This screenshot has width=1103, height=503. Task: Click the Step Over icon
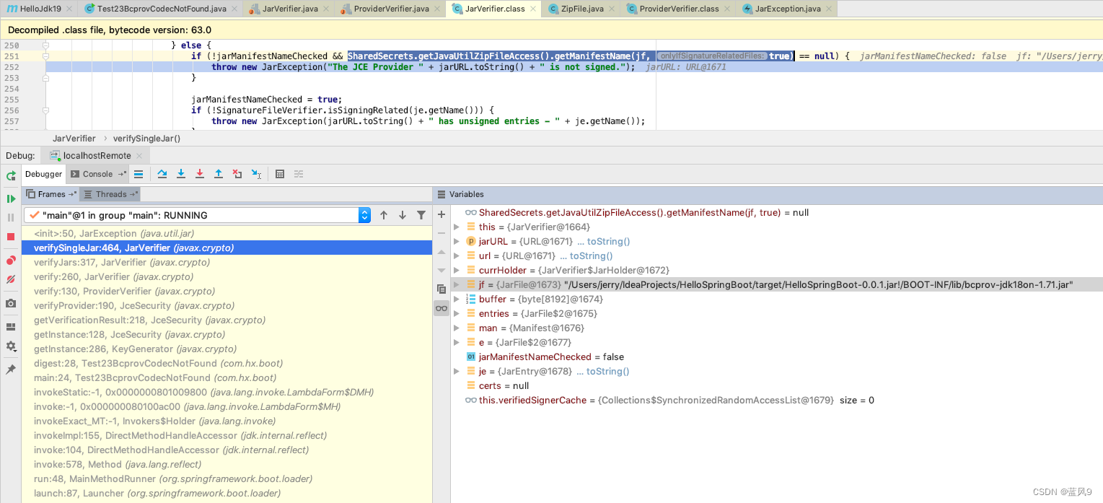162,174
